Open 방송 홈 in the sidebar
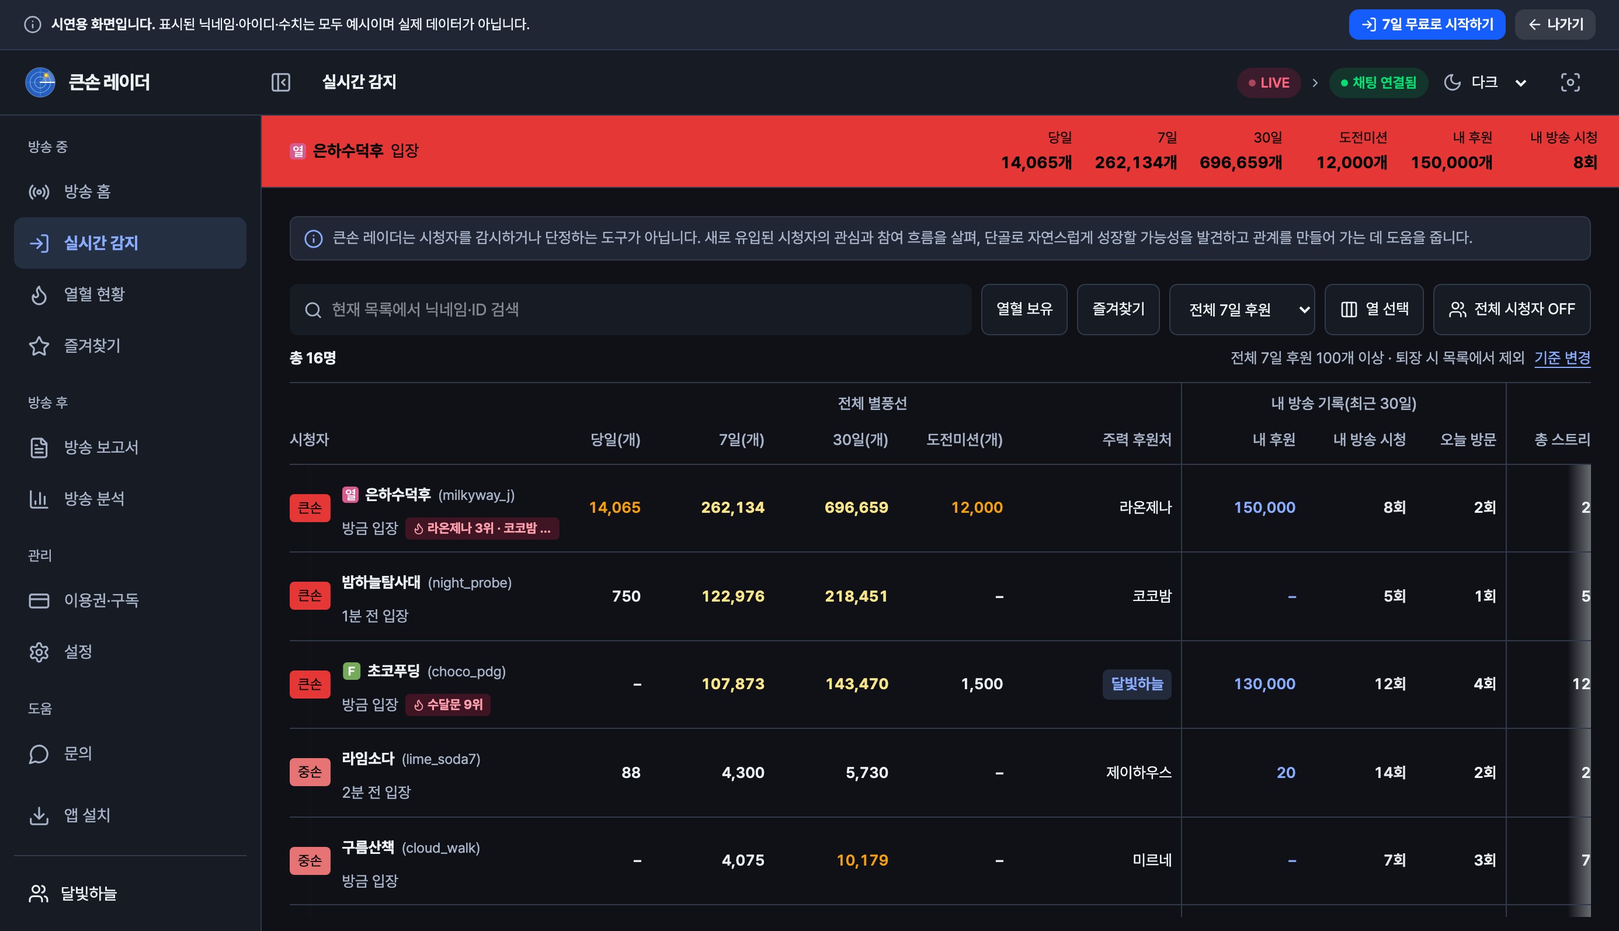The height and width of the screenshot is (931, 1619). tap(130, 192)
